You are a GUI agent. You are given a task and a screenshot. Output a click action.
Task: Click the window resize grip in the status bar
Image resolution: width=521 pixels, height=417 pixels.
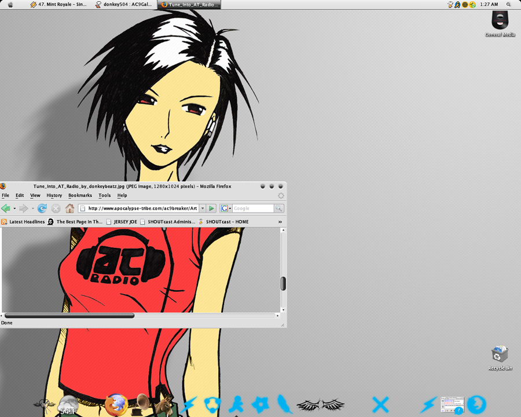(x=282, y=325)
